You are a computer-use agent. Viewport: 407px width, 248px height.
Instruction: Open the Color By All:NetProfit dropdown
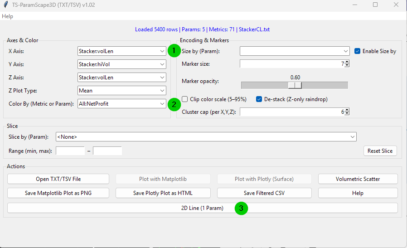click(122, 104)
